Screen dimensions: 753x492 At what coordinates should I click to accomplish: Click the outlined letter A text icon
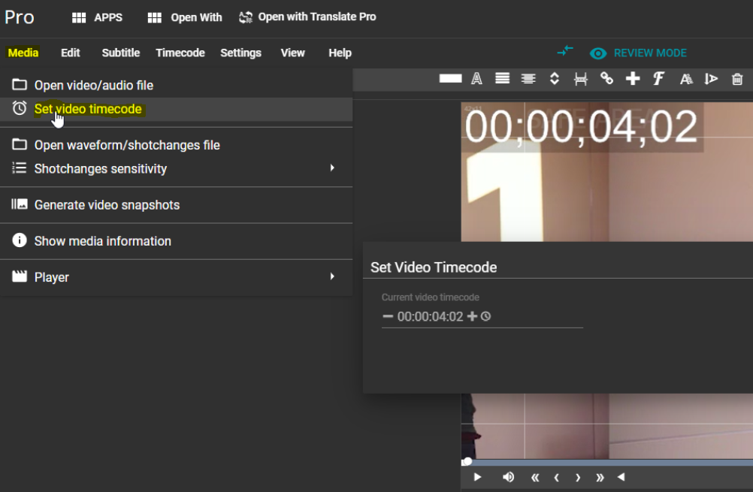coord(476,79)
